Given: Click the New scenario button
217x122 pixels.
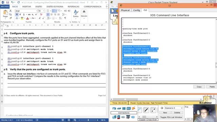Looking at the screenshot, I should tap(165, 113).
